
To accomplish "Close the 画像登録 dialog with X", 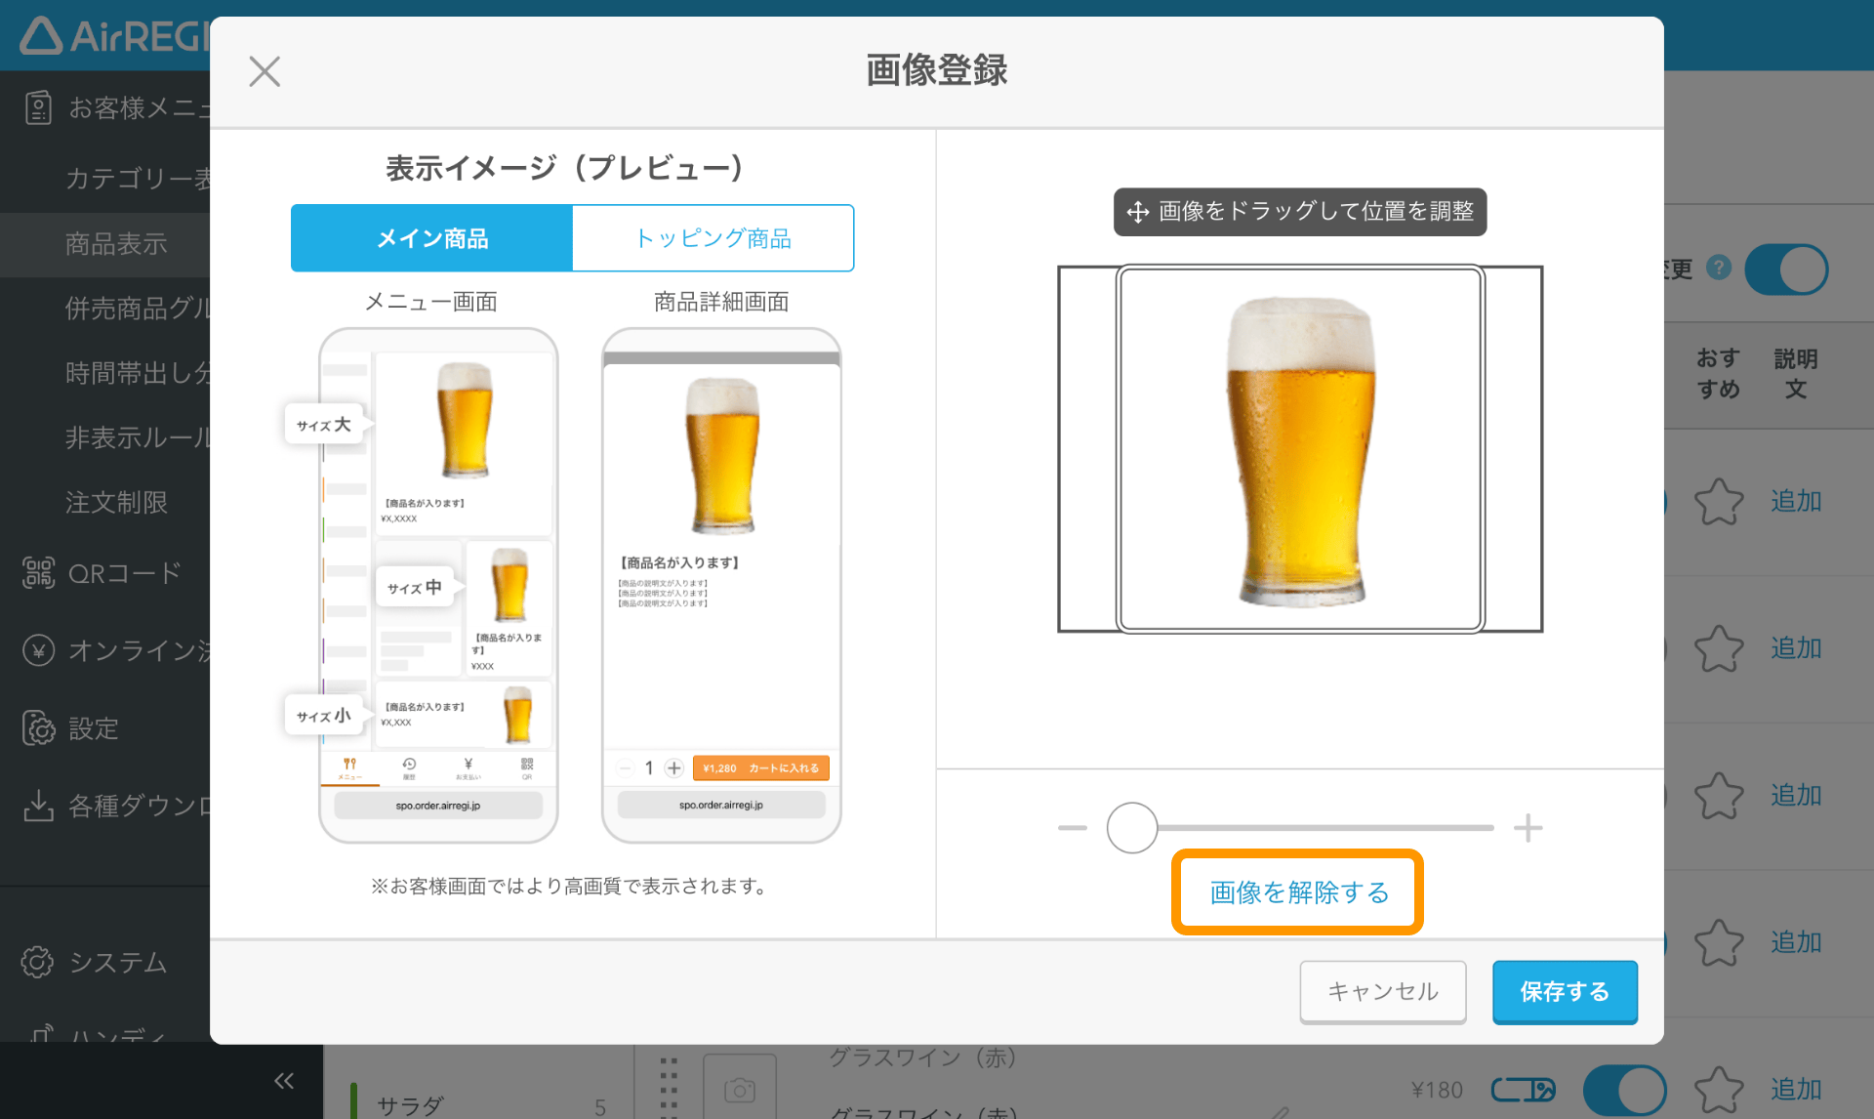I will click(x=265, y=71).
